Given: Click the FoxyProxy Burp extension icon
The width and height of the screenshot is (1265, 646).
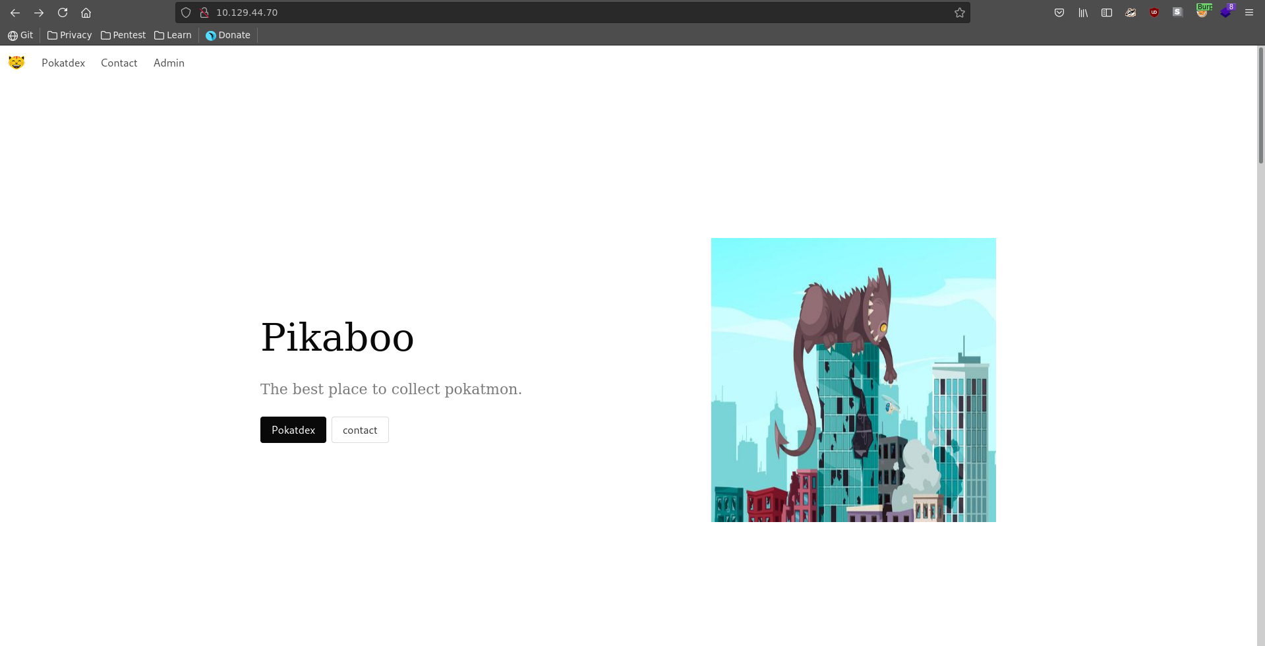Looking at the screenshot, I should pyautogui.click(x=1202, y=12).
